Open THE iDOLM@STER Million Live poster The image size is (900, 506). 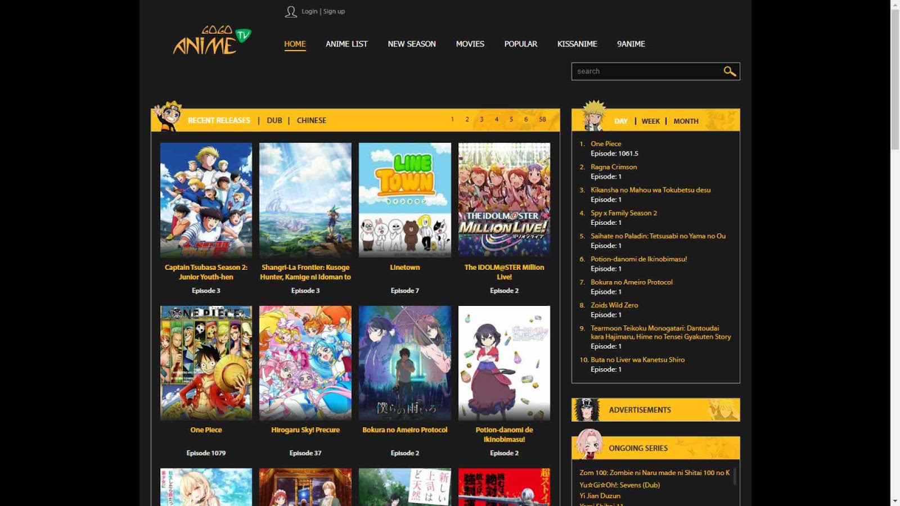[504, 200]
